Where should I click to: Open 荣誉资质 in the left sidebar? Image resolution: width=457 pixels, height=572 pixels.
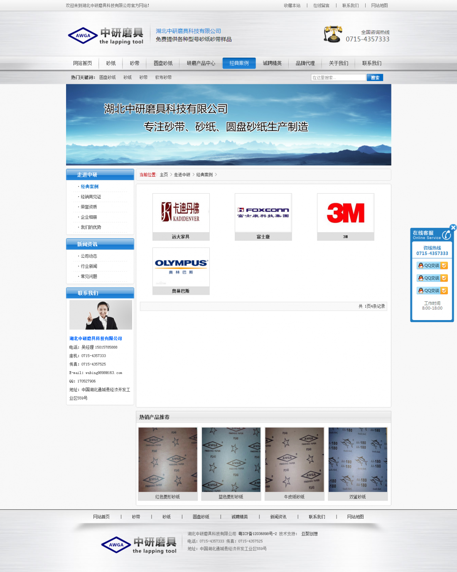[89, 207]
